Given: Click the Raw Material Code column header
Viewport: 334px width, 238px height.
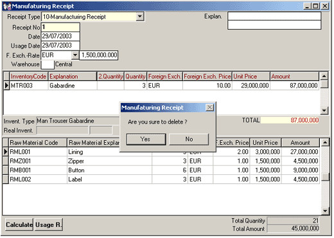Looking at the screenshot, I should (38, 143).
